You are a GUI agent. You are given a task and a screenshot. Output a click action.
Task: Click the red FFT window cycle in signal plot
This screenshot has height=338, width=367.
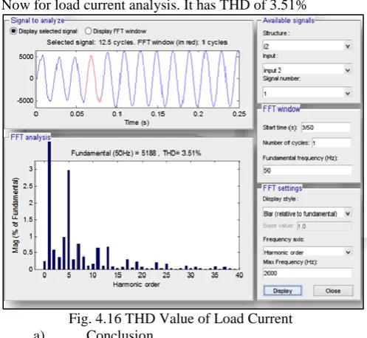click(x=92, y=79)
